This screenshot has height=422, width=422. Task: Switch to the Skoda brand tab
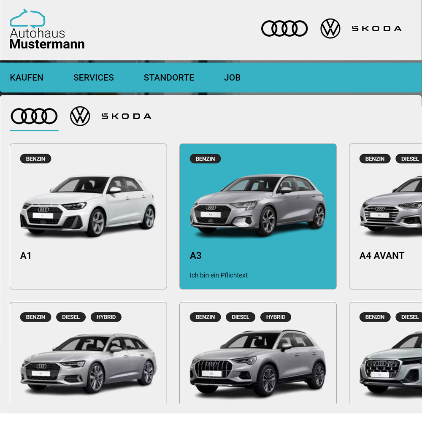point(126,116)
